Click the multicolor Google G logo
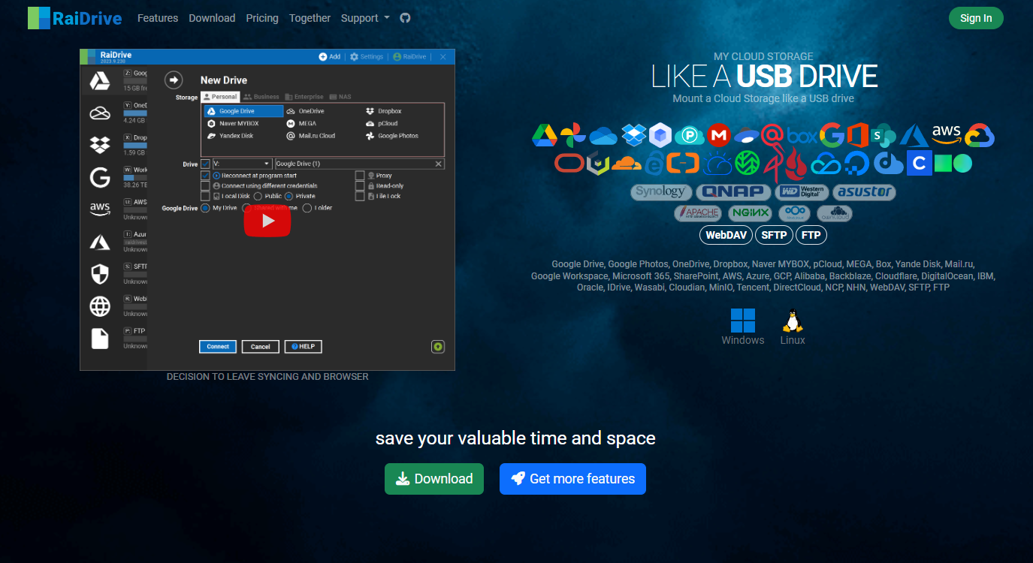Screen dimensions: 1033x563 click(832, 135)
